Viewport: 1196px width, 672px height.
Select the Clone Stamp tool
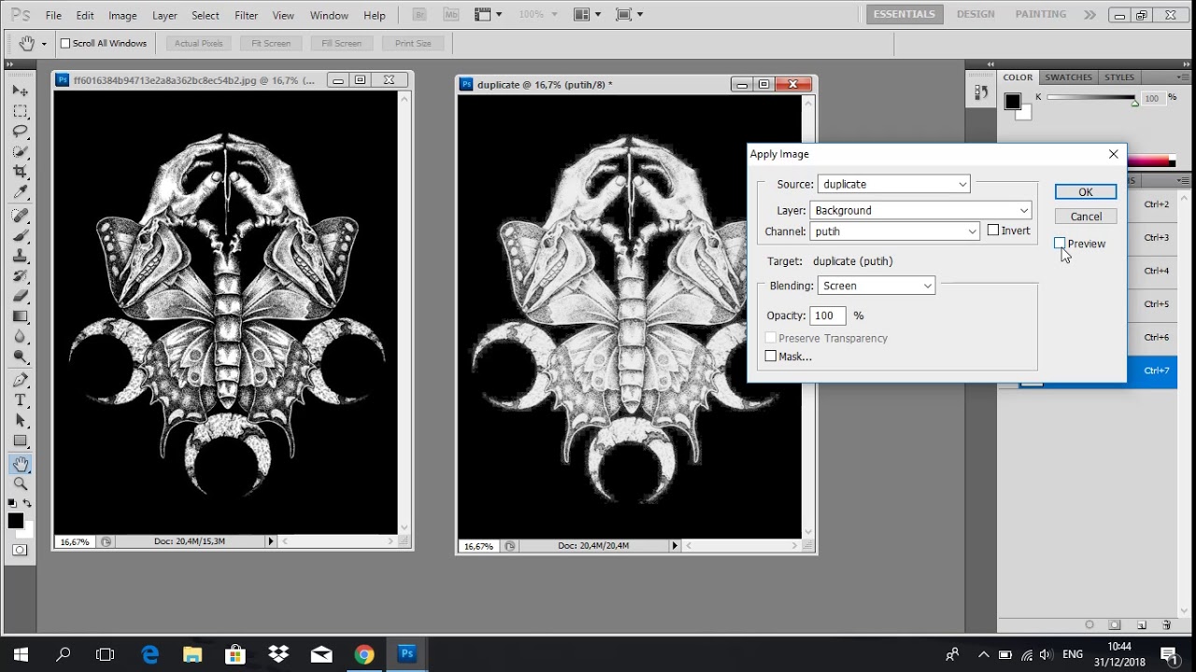[x=20, y=256]
